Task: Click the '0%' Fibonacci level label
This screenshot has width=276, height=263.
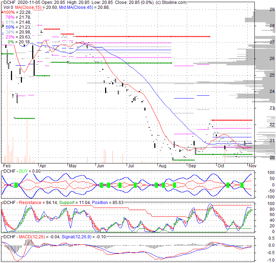Action: click(x=11, y=42)
